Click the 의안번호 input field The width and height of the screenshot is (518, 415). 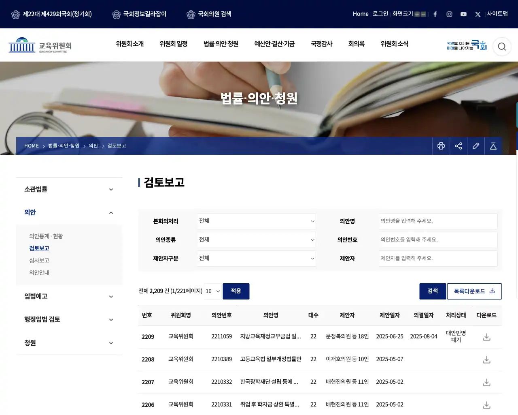(438, 240)
